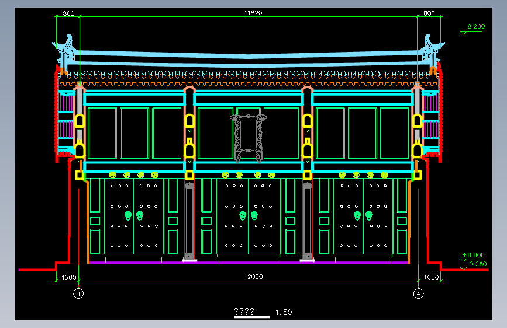Select the 12000 bottom dimension text
This screenshot has height=328, width=507.
click(x=254, y=277)
